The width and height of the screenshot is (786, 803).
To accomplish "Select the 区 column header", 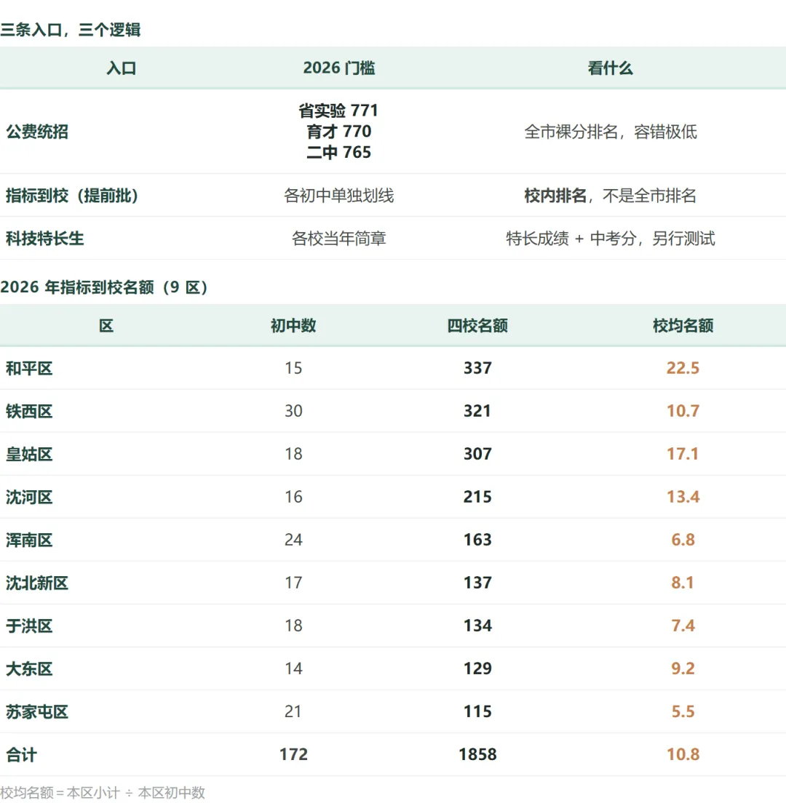I will [106, 326].
